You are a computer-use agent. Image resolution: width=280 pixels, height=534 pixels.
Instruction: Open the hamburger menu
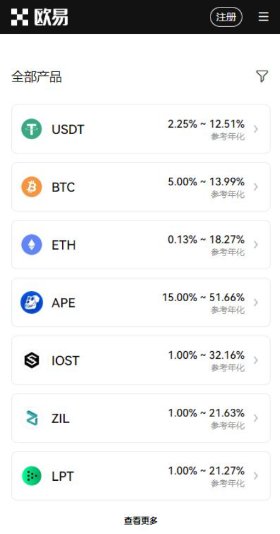click(263, 17)
